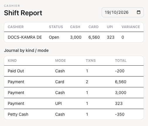The width and height of the screenshot is (148, 126).
Task: Click the TOTAL column header
Action: 121,61
